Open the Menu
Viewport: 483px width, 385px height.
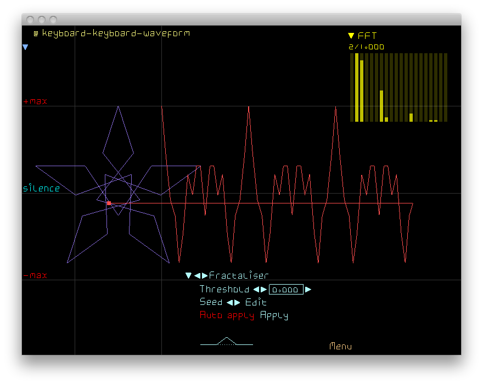pos(340,347)
